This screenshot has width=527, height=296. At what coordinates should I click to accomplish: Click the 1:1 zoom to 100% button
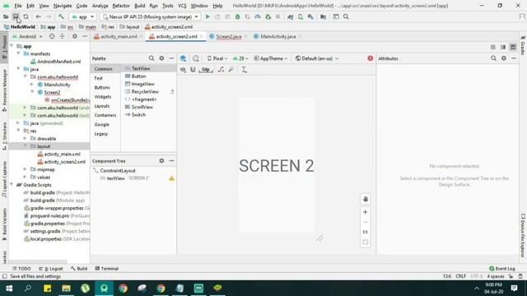[366, 232]
